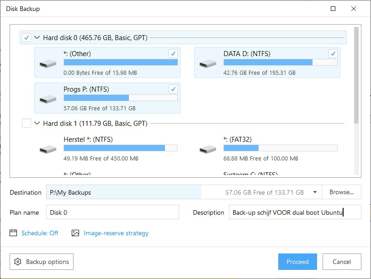Click the image icon beside Image-reserve strategy
This screenshot has height=279, width=371.
point(75,233)
